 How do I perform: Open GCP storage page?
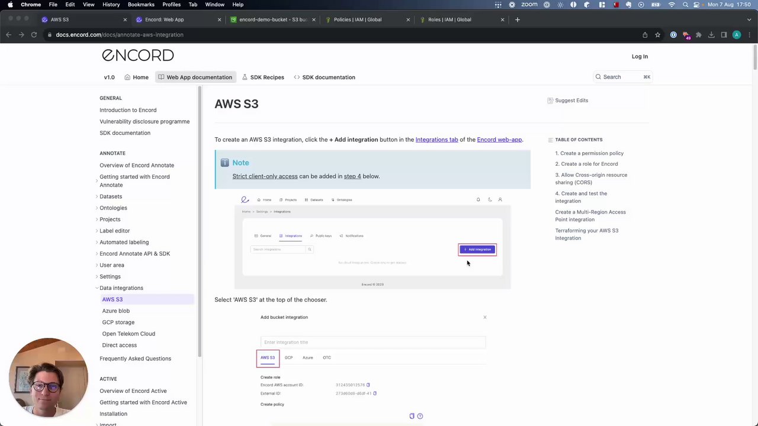(x=118, y=322)
